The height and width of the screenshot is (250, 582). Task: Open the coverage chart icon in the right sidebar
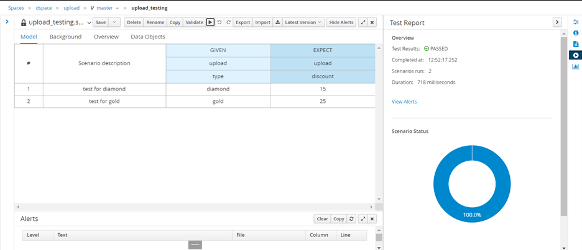point(576,66)
